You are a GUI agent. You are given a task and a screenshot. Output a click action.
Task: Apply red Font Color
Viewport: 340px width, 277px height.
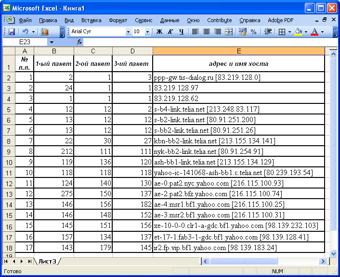coord(314,32)
